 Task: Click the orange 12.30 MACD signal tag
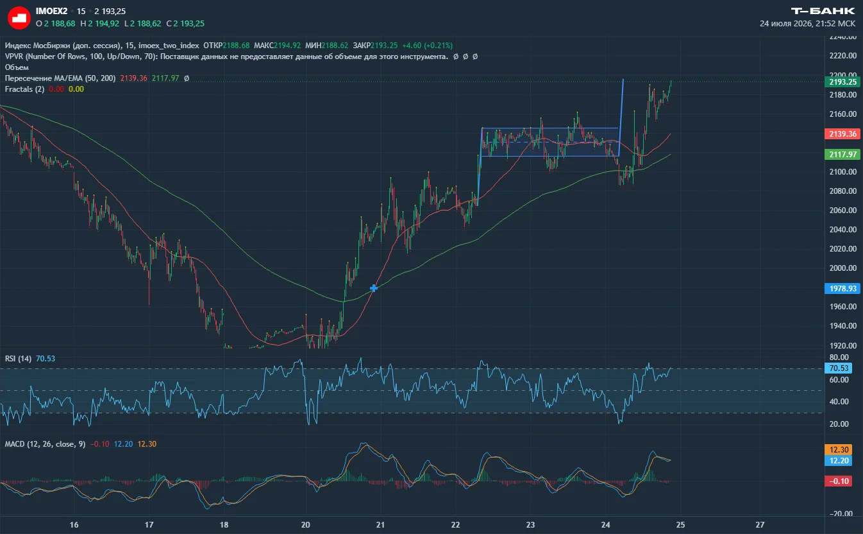click(x=838, y=451)
